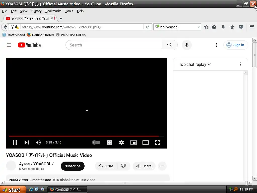
Task: Click the channel avatar thumbnail
Action: 11,166
